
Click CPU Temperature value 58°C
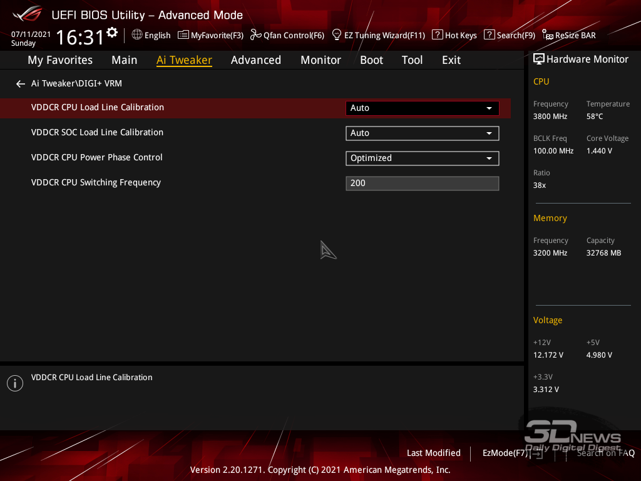[595, 116]
